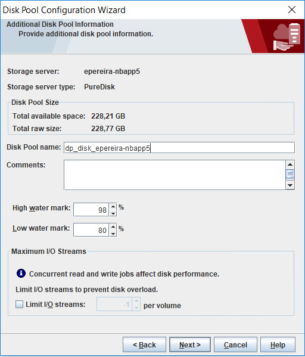Click the blue information icon
305x357 pixels.
tap(21, 273)
